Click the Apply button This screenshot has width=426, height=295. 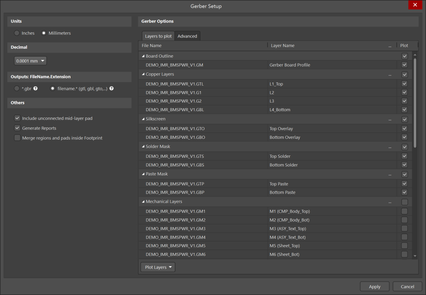[x=374, y=287]
